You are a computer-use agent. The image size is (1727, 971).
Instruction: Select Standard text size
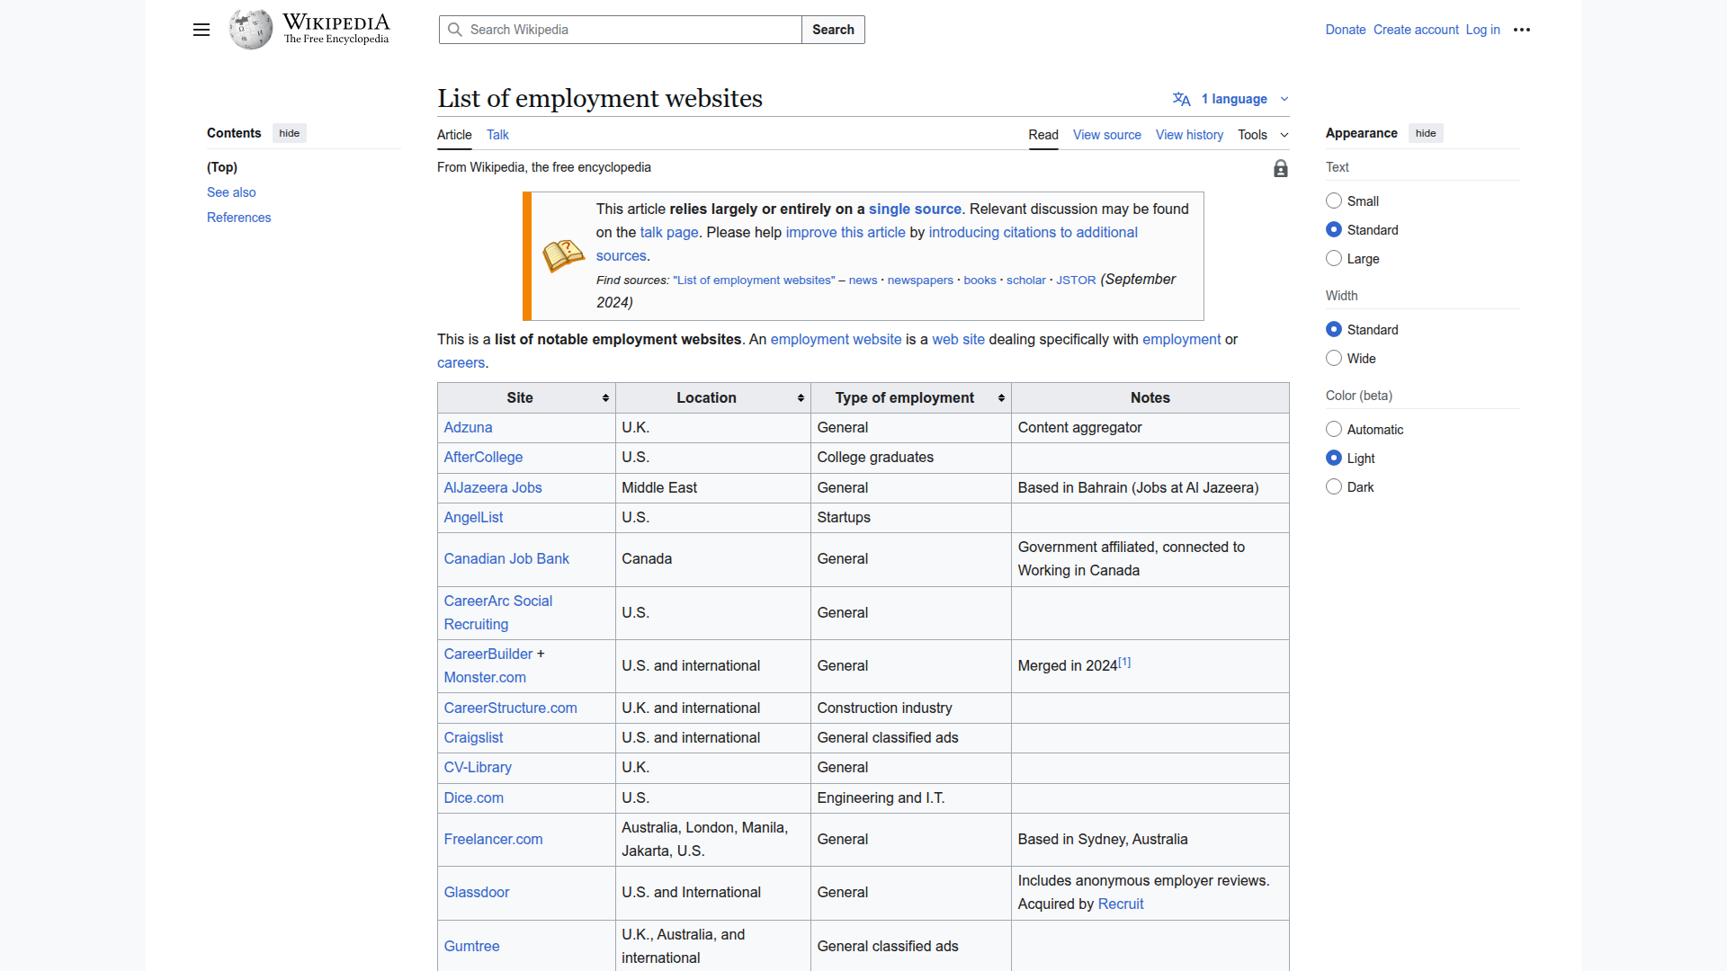(x=1334, y=230)
